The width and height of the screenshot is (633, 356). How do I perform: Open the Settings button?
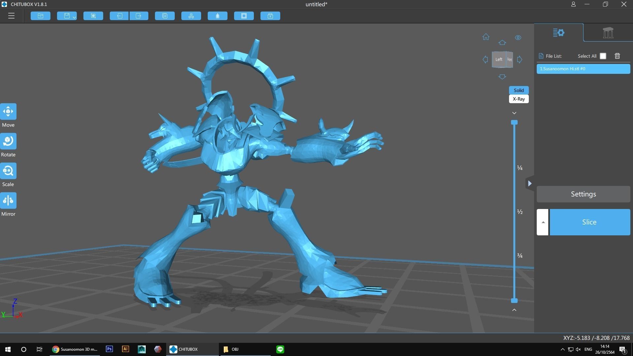(x=583, y=194)
